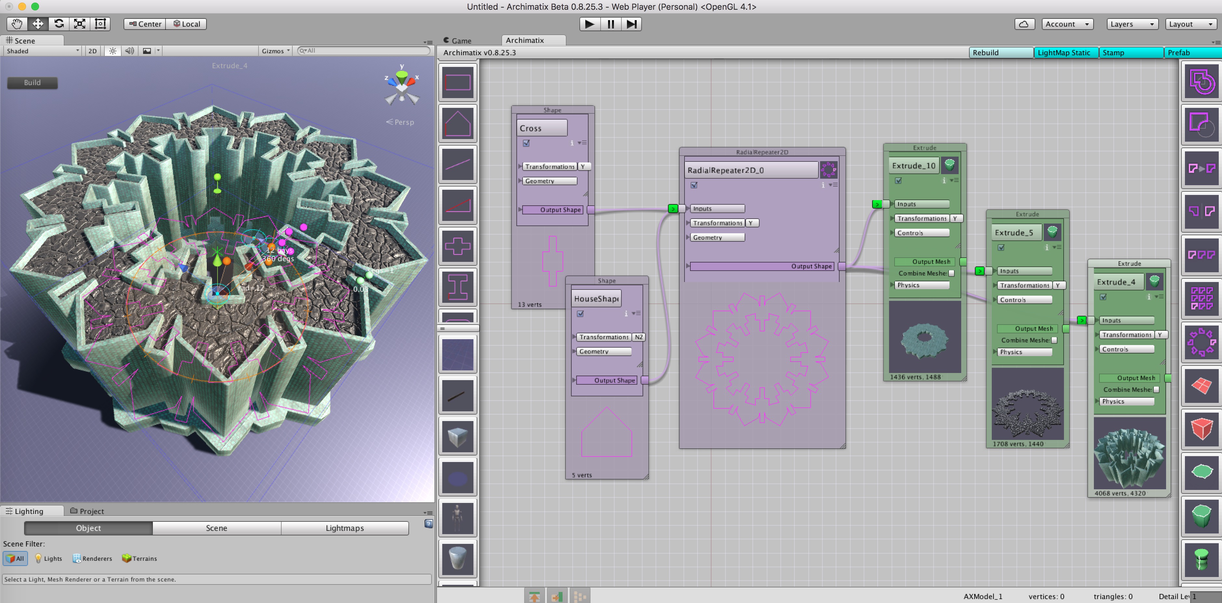Add the human figure from the library

click(457, 518)
